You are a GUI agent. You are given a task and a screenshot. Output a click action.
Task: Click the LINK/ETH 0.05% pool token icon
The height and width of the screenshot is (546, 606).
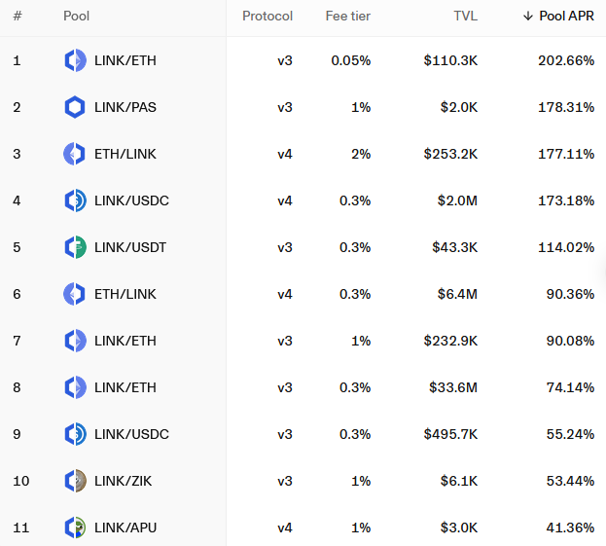[x=75, y=61]
